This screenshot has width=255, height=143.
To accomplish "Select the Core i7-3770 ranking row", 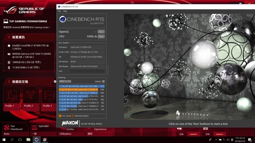I will [82, 100].
